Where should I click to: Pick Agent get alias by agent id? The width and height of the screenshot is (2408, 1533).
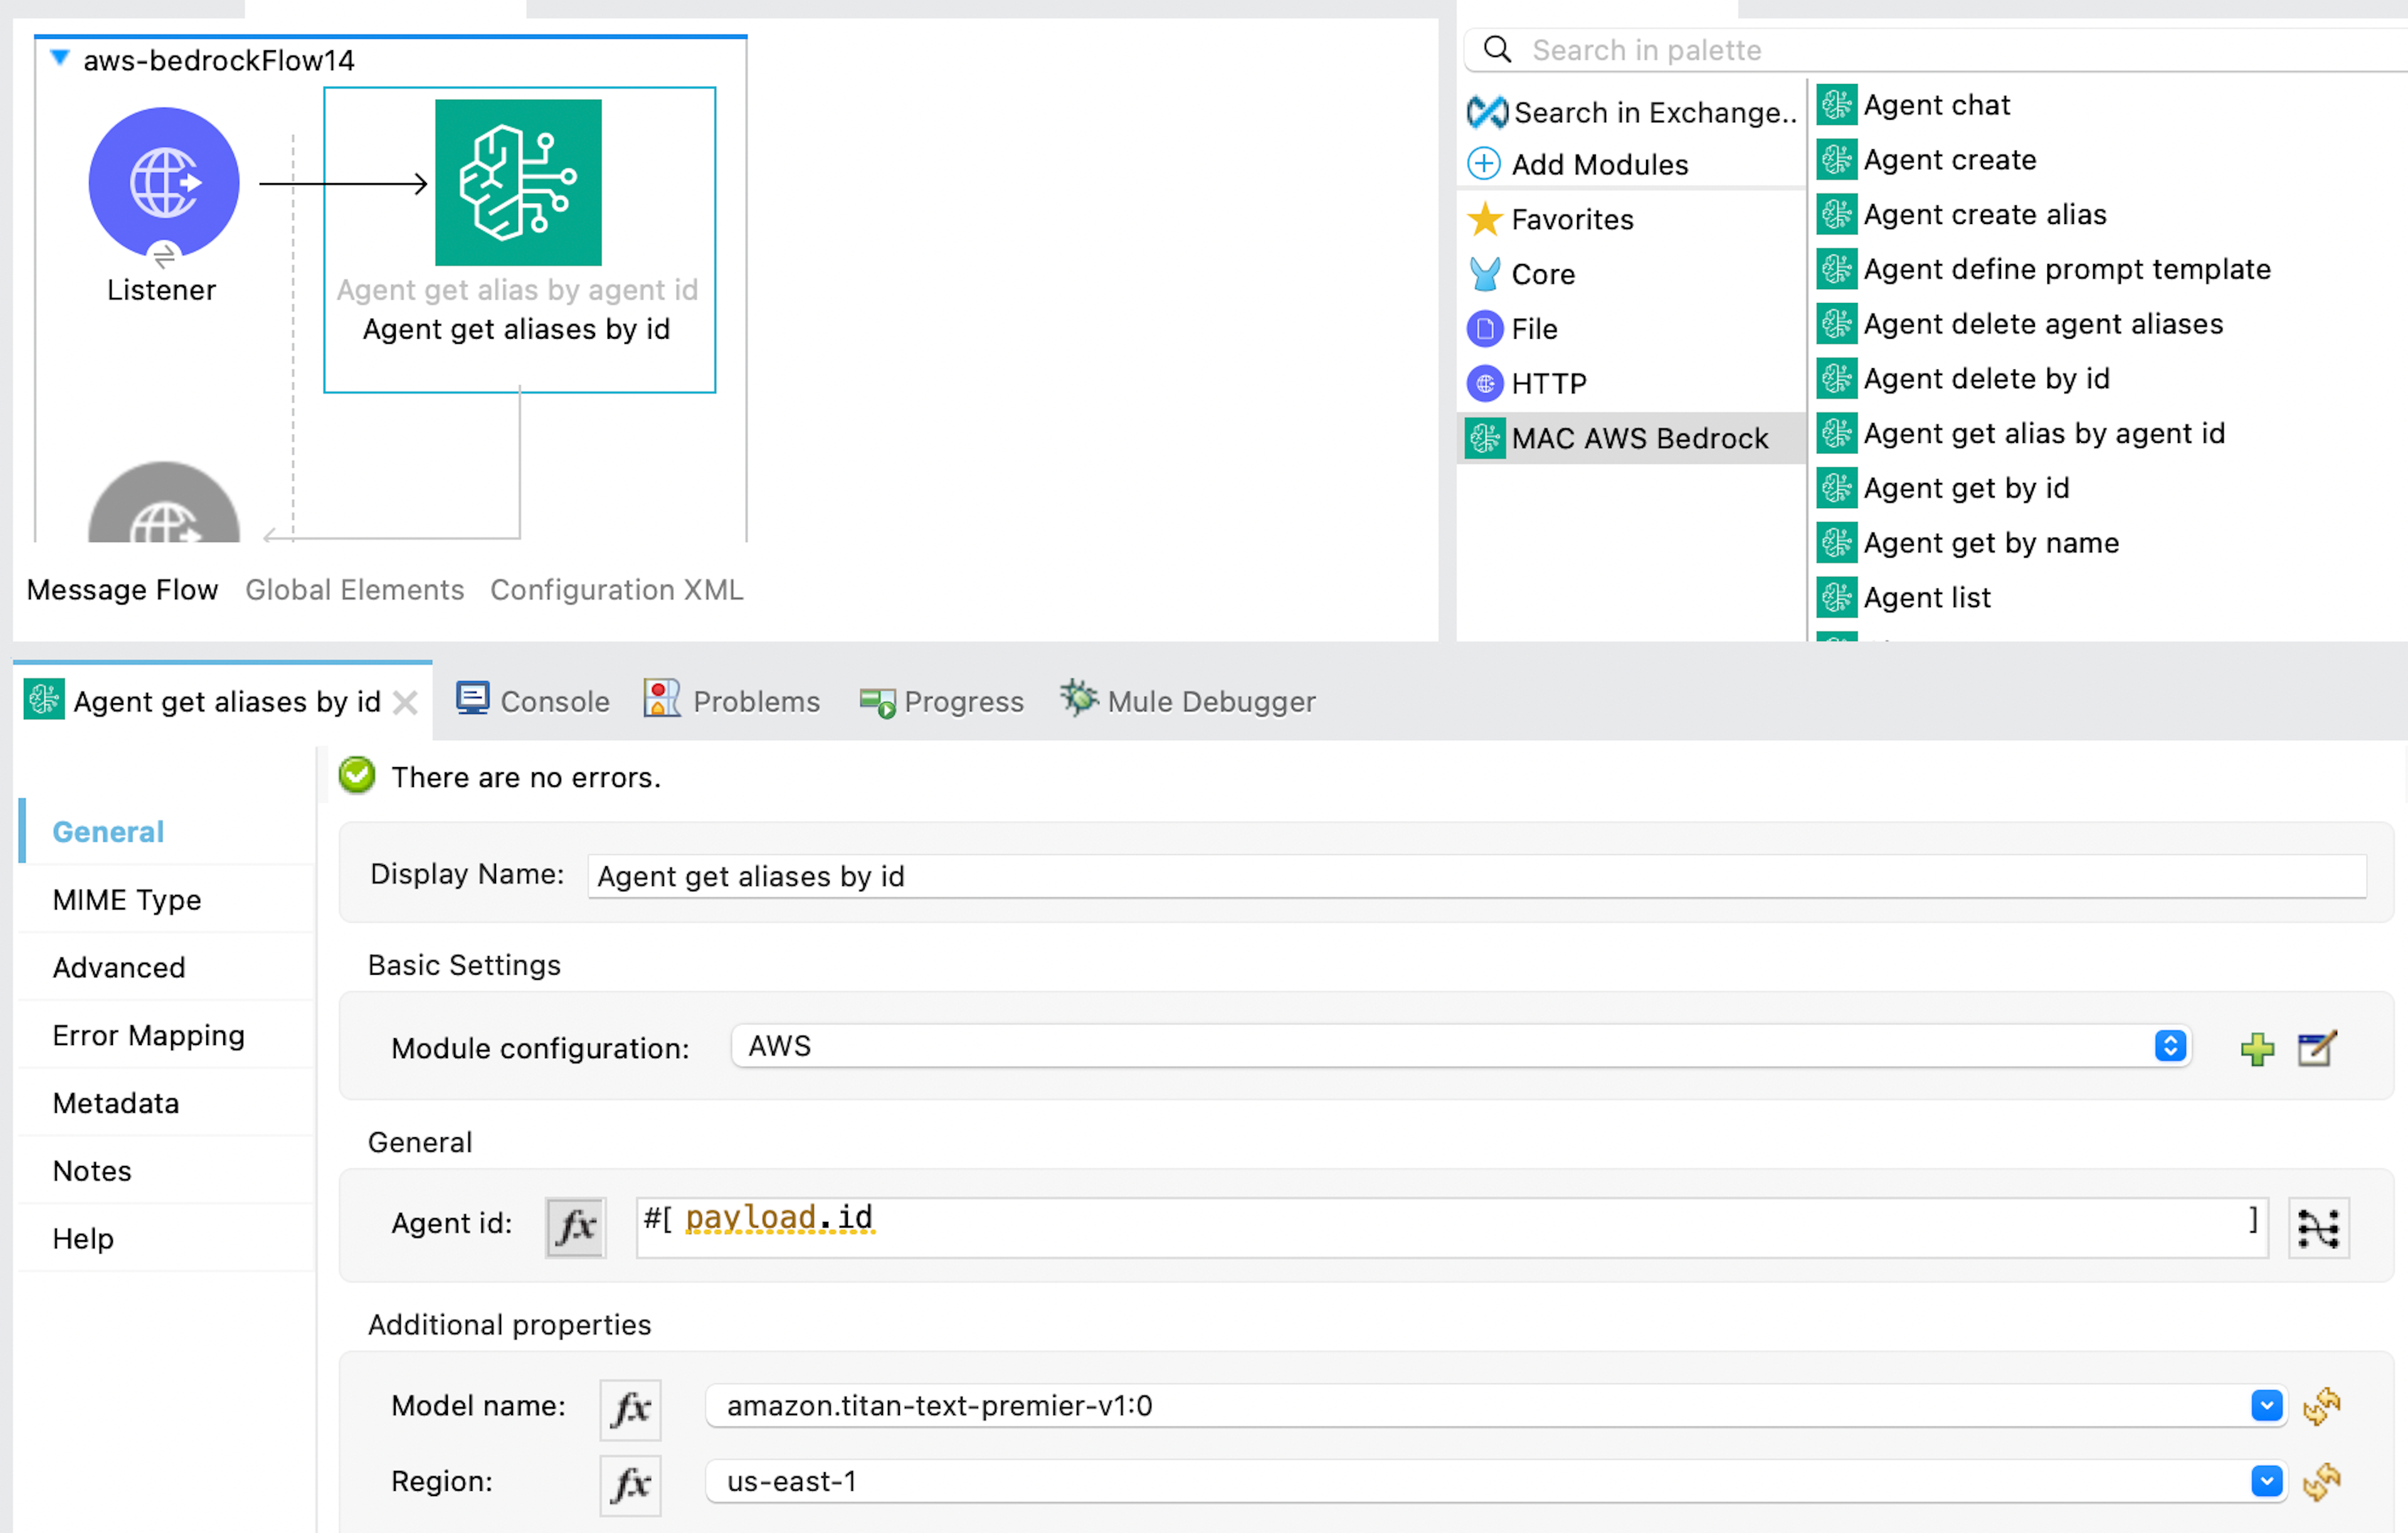coord(2021,433)
